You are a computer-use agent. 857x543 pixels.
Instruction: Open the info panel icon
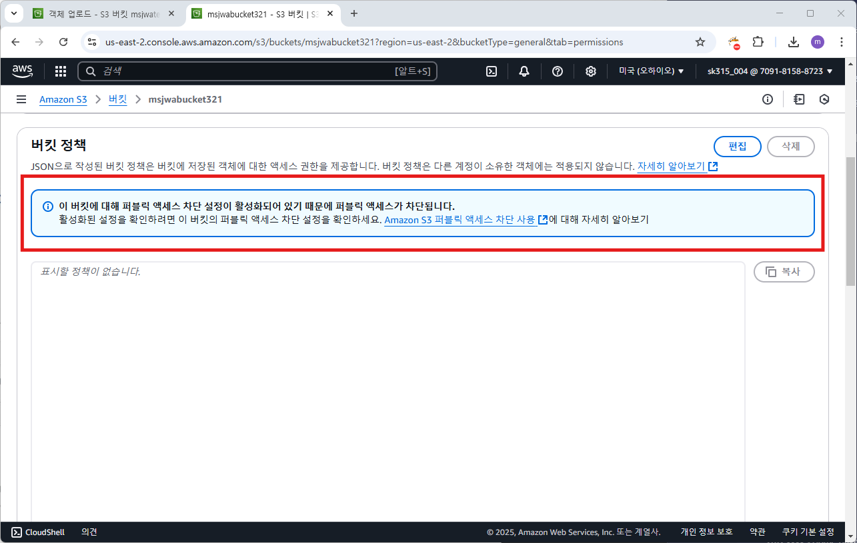click(768, 99)
